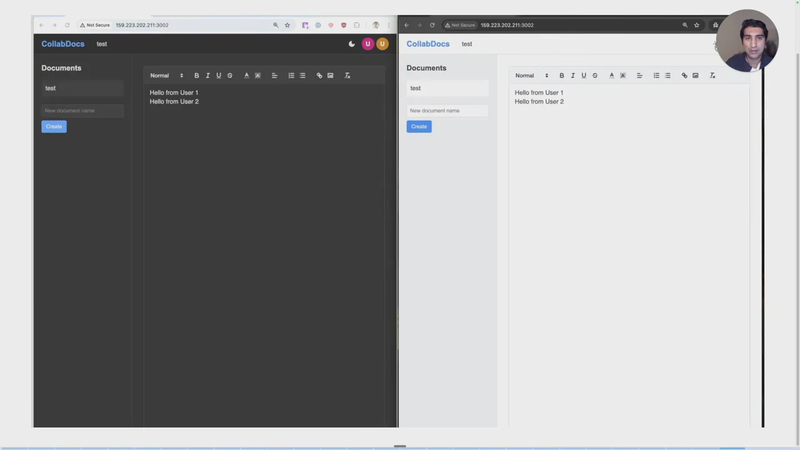
Task: Click the pink U user avatar
Action: (x=367, y=44)
